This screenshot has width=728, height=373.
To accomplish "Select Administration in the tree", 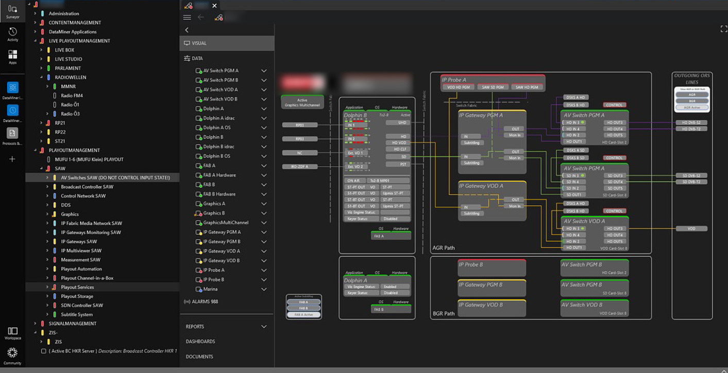I will [x=64, y=13].
